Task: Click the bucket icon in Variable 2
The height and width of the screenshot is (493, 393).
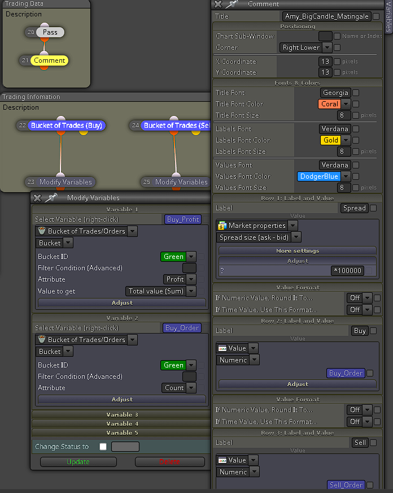Action: (x=42, y=339)
